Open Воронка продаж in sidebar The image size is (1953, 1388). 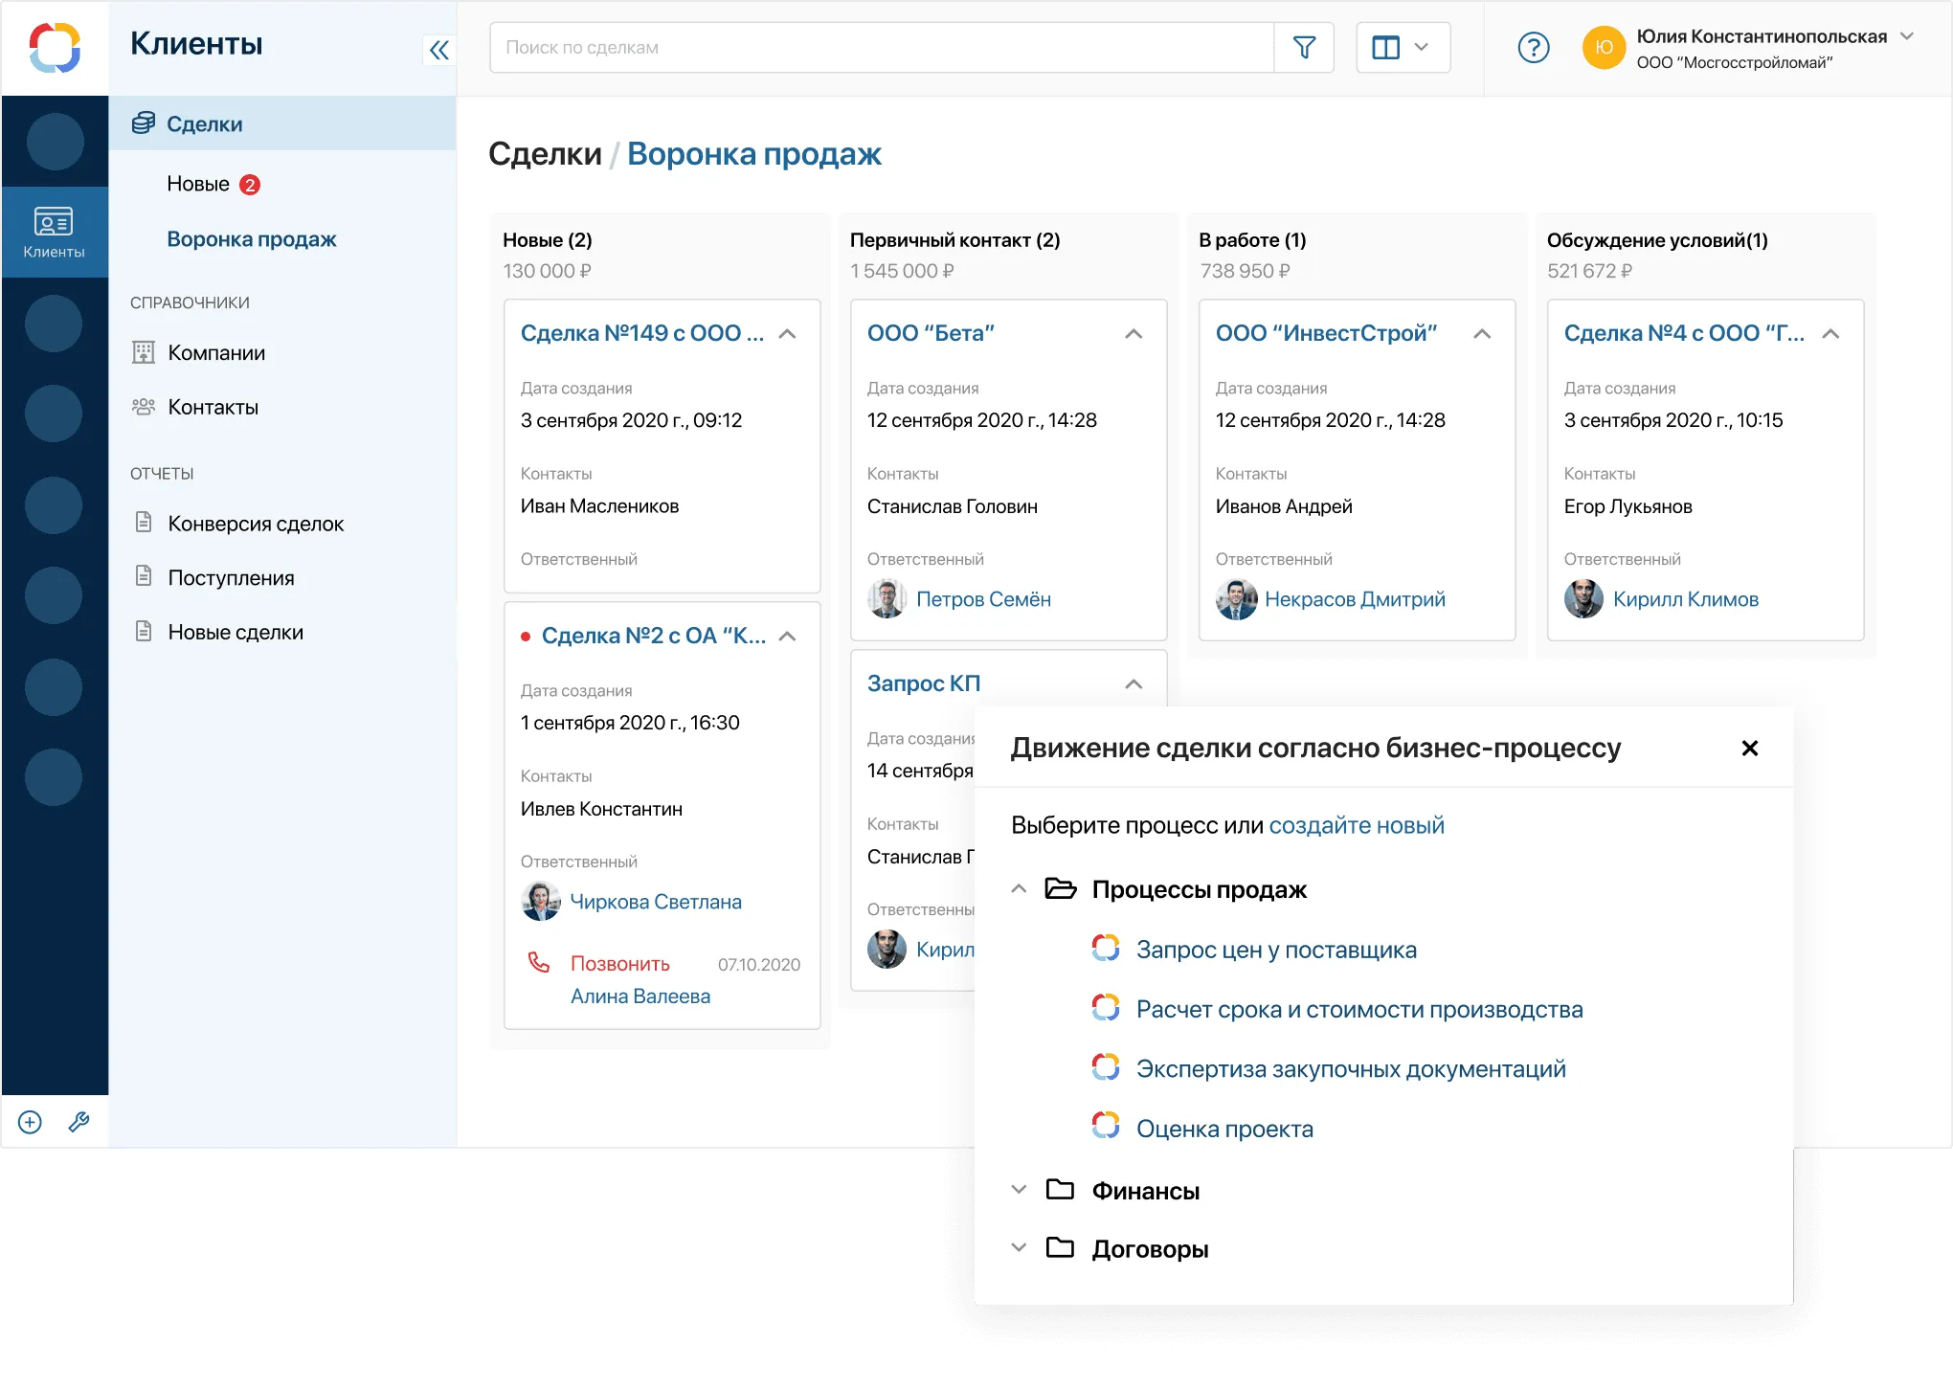coord(251,239)
